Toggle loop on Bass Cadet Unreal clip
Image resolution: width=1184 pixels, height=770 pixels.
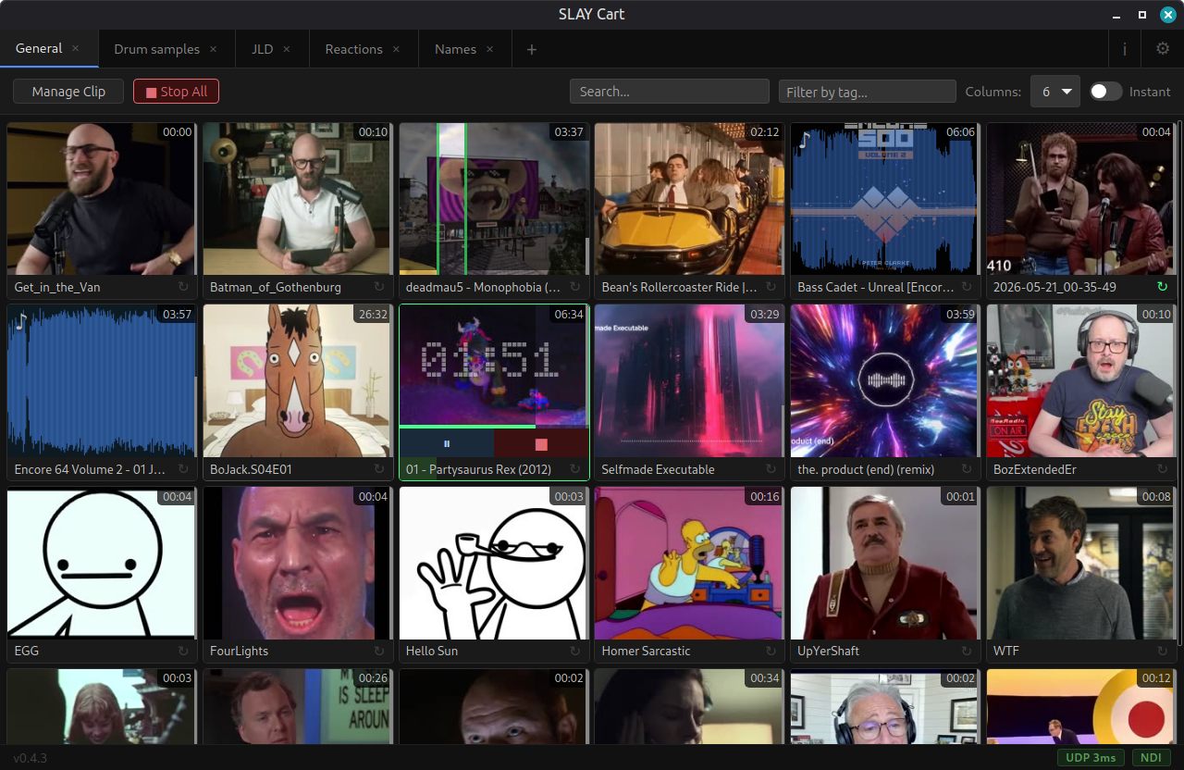coord(967,287)
